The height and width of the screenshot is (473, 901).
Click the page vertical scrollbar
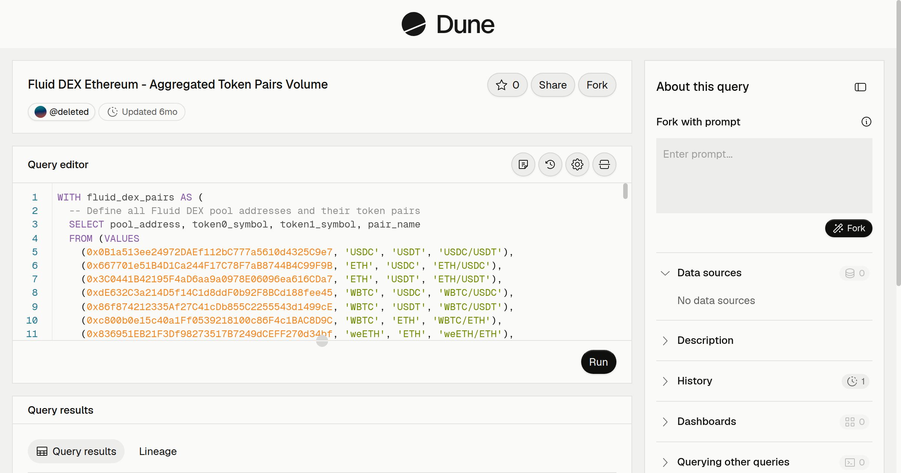tap(898, 143)
